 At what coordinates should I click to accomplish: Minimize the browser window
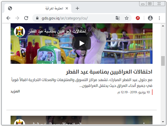[x=143, y=4]
